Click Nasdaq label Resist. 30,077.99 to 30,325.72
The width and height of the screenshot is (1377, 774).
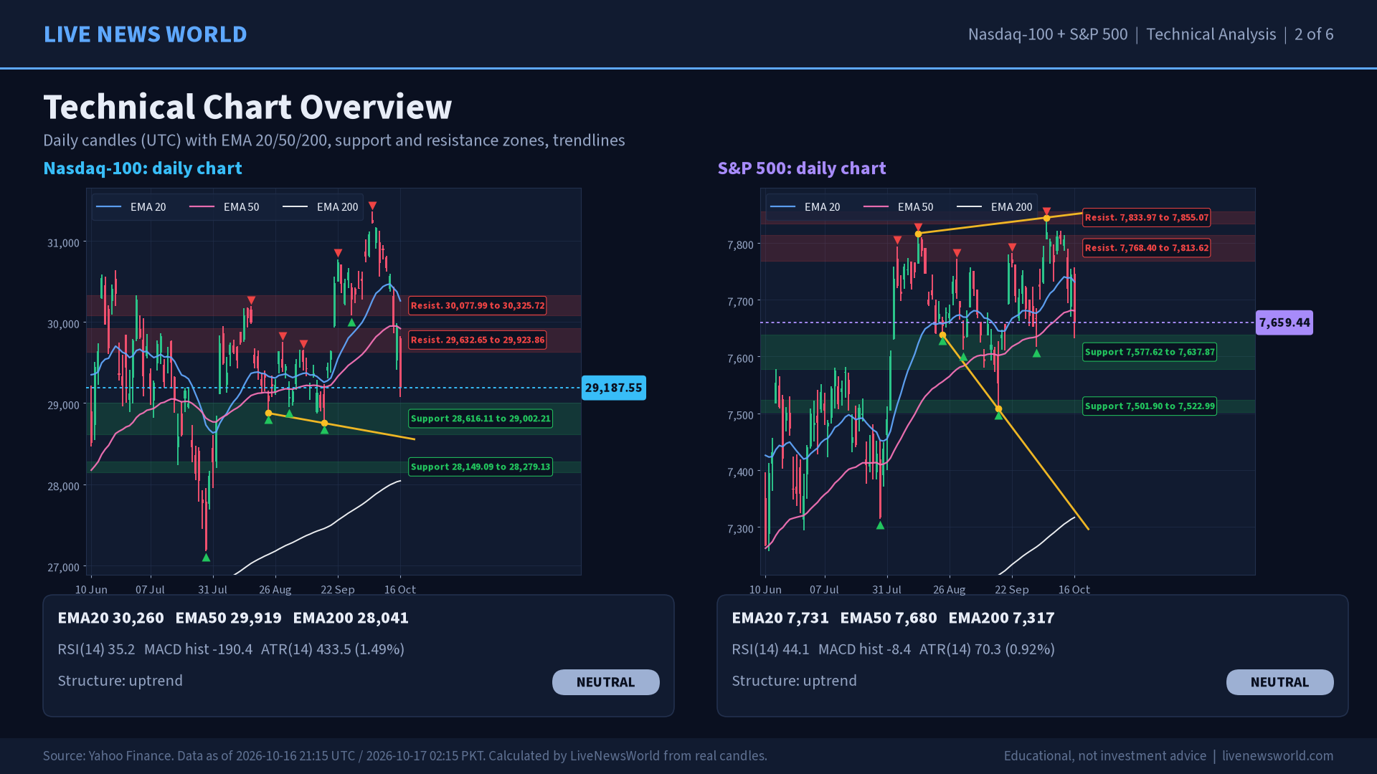tap(478, 305)
